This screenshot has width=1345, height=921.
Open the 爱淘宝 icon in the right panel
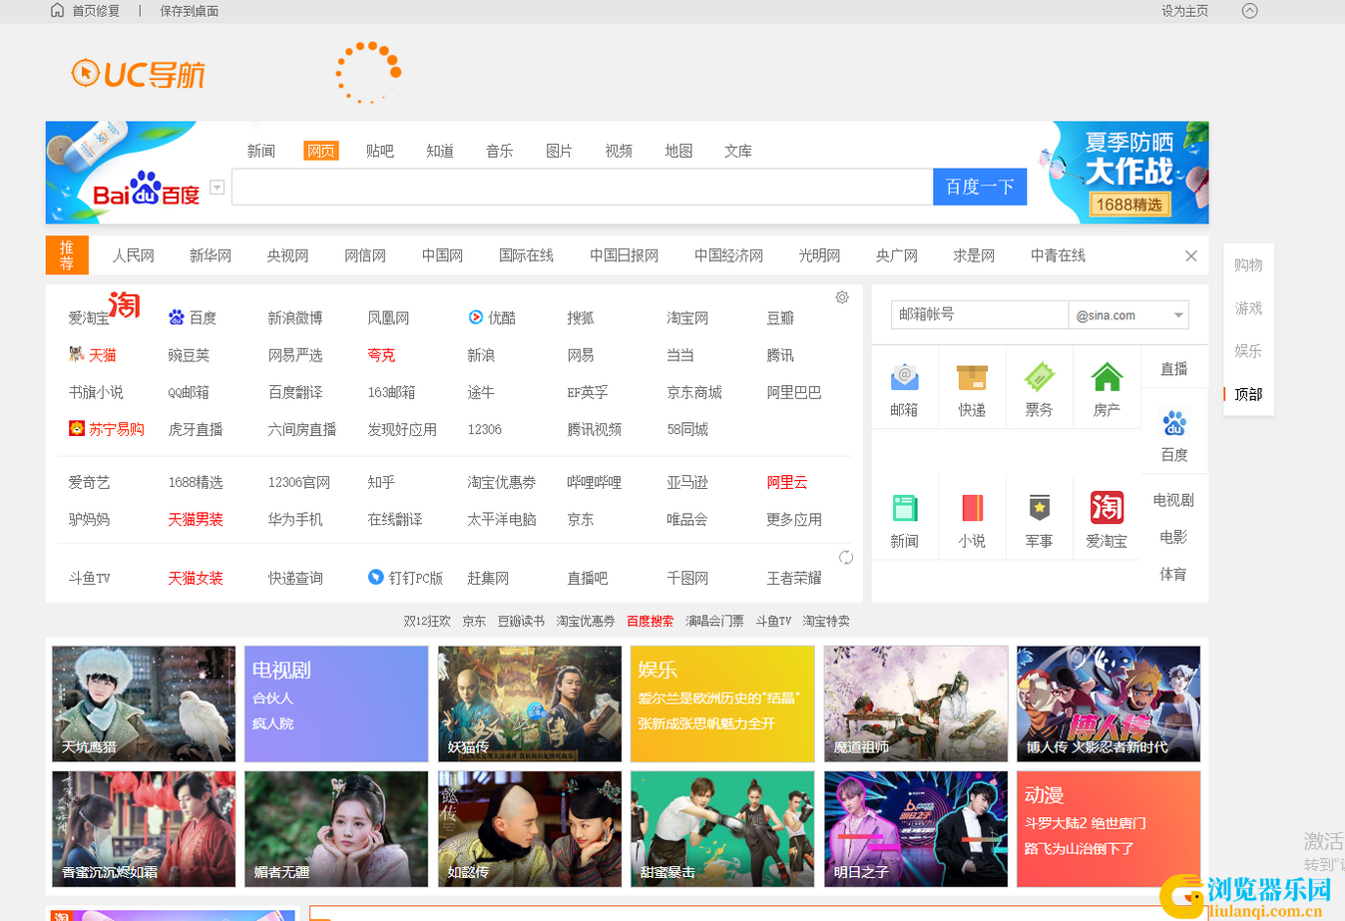1107,508
